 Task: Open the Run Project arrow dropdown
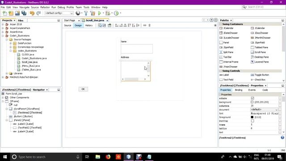(x=103, y=13)
